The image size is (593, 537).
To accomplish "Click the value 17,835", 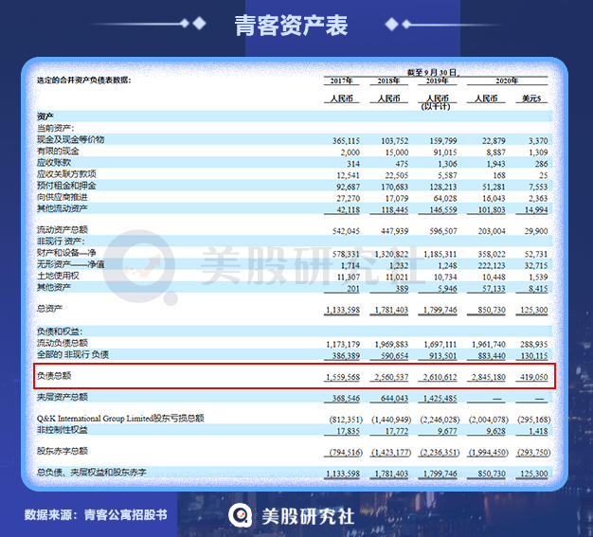I will (349, 431).
